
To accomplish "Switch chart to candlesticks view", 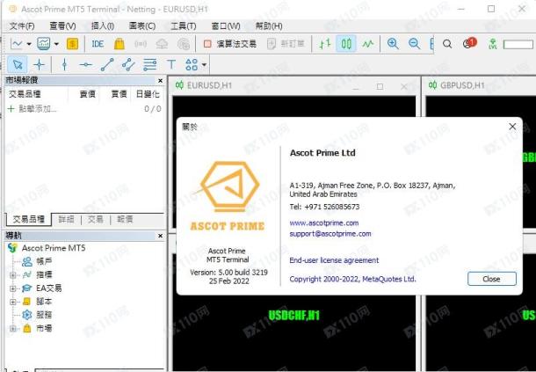I will click(x=346, y=44).
